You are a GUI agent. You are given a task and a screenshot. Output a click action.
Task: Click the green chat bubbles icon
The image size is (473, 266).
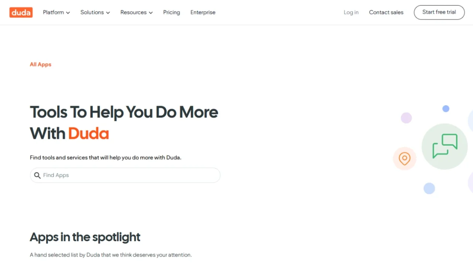pyautogui.click(x=445, y=146)
